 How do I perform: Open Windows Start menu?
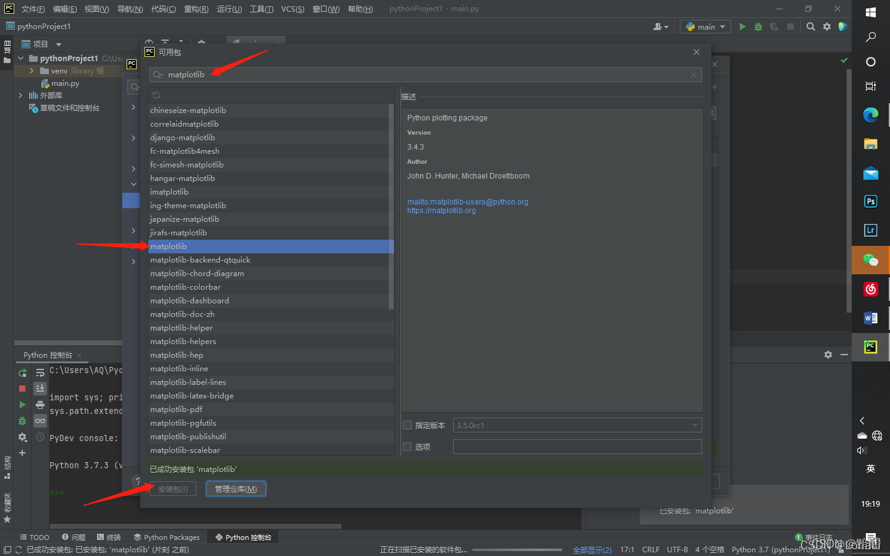pyautogui.click(x=871, y=12)
